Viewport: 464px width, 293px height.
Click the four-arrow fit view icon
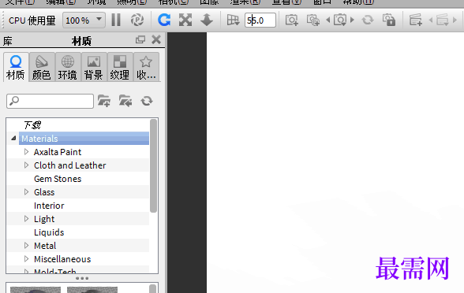[185, 20]
